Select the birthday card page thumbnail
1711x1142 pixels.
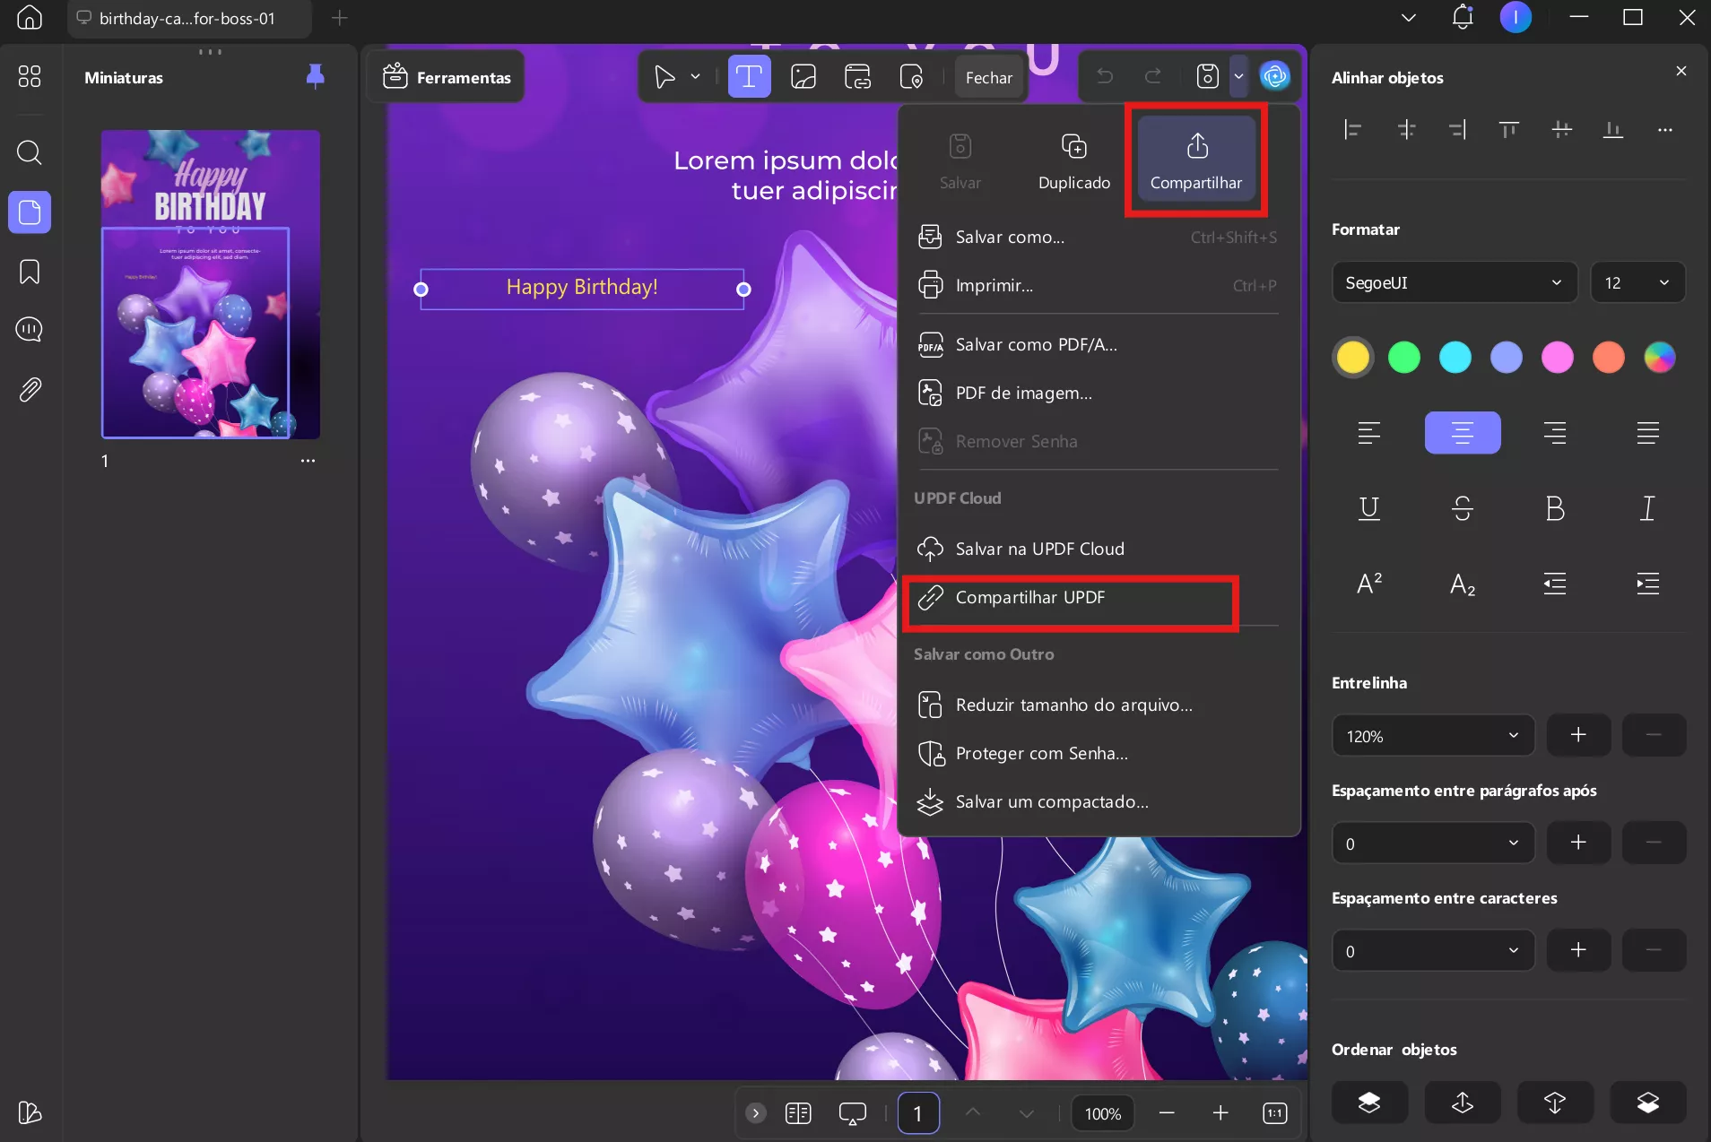point(210,284)
